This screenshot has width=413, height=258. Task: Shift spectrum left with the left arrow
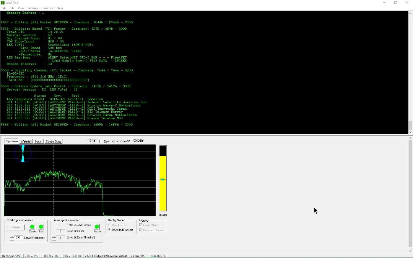(x=113, y=141)
